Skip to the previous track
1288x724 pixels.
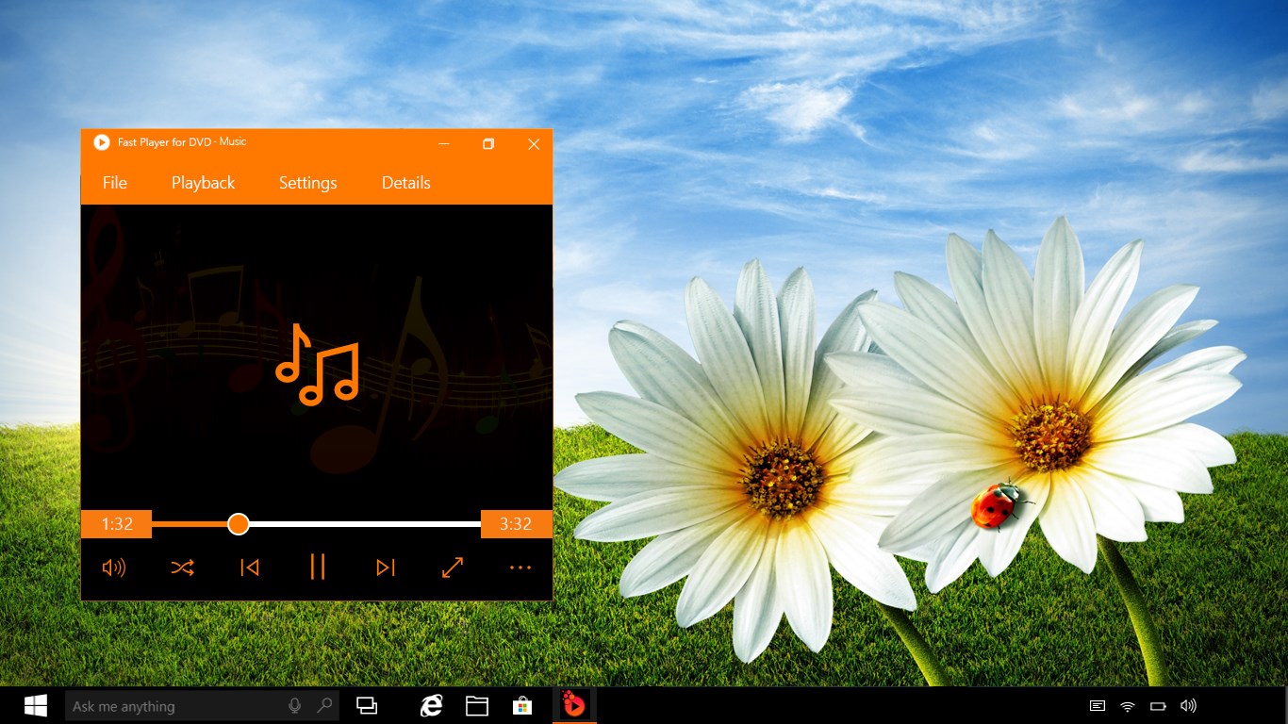(x=250, y=567)
